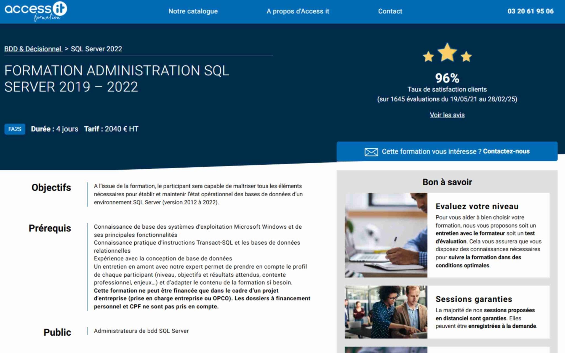Click the Contactez-nous formation banner button
Screen dimensions: 565x353
(447, 151)
